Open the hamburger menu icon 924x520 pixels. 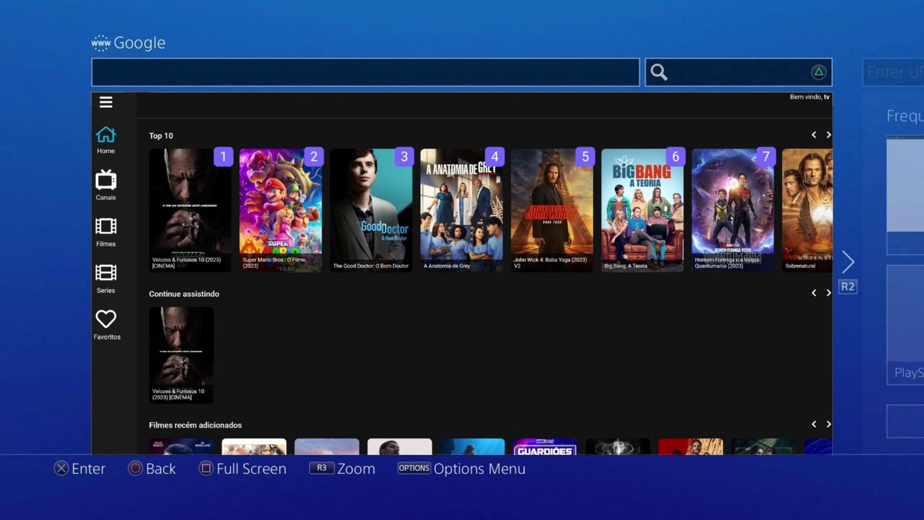point(106,103)
